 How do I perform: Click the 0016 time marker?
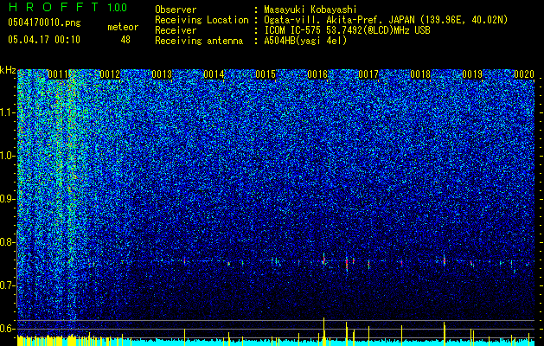(317, 74)
